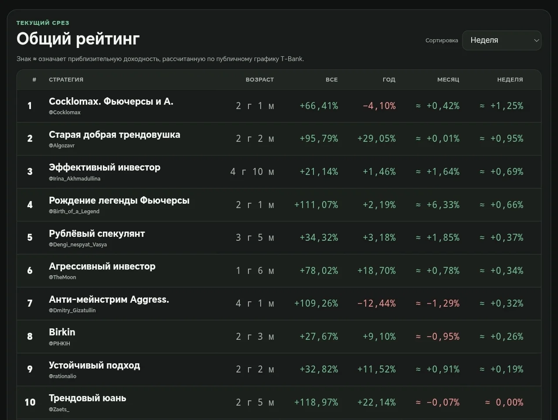Viewport: 558px width, 420px height.
Task: Click the СТРАТЕГИЯ column header
Action: (66, 79)
